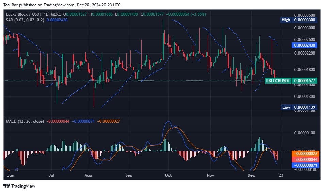Click the Low label on price axis
The image size is (324, 192).
coord(286,107)
